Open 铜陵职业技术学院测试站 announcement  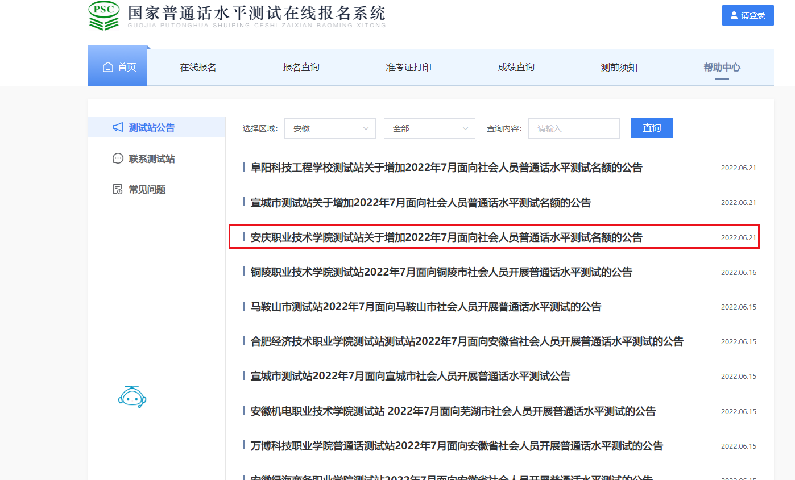[441, 272]
